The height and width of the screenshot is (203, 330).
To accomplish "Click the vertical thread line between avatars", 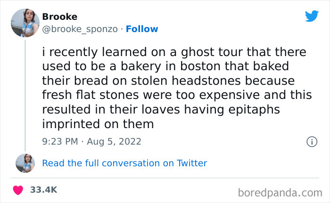I will click(x=24, y=94).
